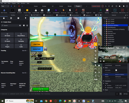The image size is (129, 103).
Task: Toggle the Archivable checkbox
Action: (x=116, y=70)
